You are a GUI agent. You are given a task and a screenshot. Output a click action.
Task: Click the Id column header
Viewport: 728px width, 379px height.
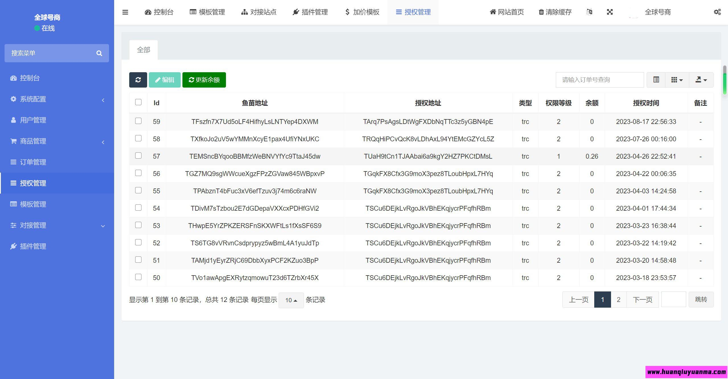pyautogui.click(x=157, y=103)
